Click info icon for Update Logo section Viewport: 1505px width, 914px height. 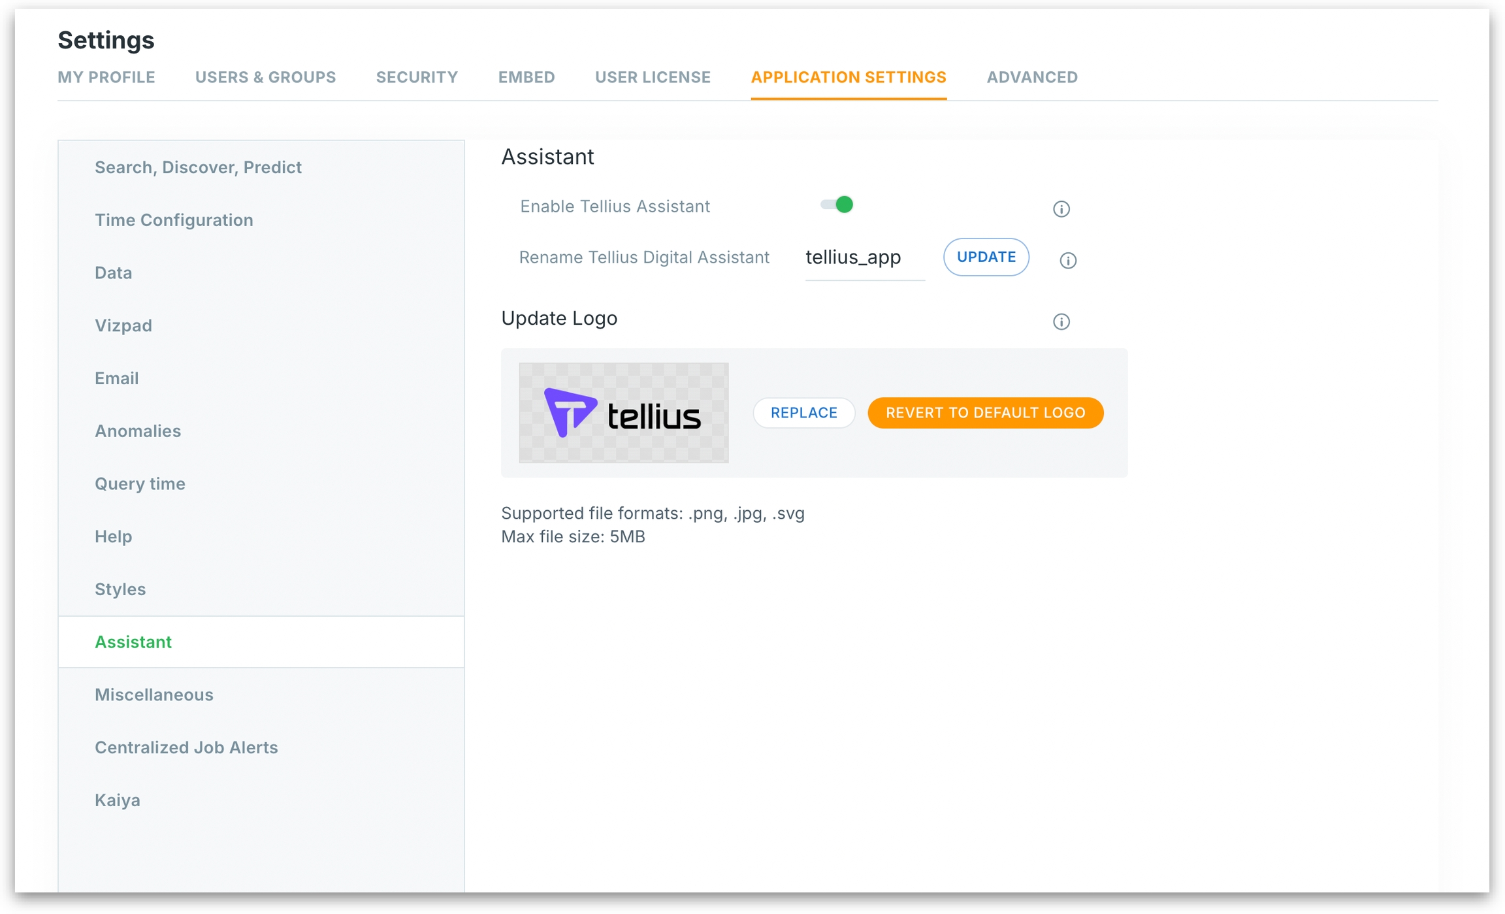point(1061,321)
